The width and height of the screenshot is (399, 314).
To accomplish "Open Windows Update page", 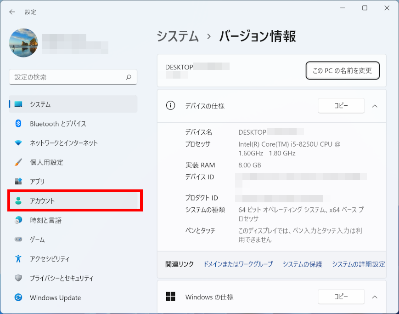I will pos(73,297).
